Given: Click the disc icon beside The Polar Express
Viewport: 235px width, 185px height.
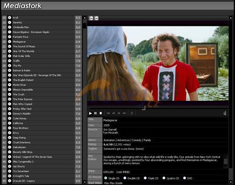Looking at the screenshot, I should click(9, 99).
